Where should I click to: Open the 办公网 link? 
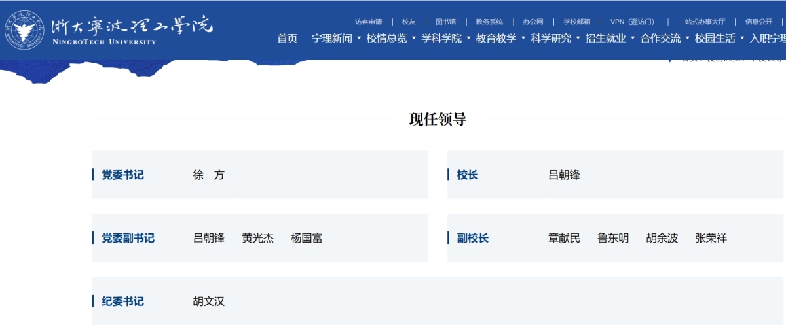[533, 22]
